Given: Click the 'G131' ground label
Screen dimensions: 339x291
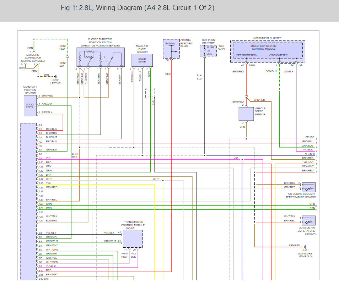Looking at the screenshot, I should pos(305,251).
